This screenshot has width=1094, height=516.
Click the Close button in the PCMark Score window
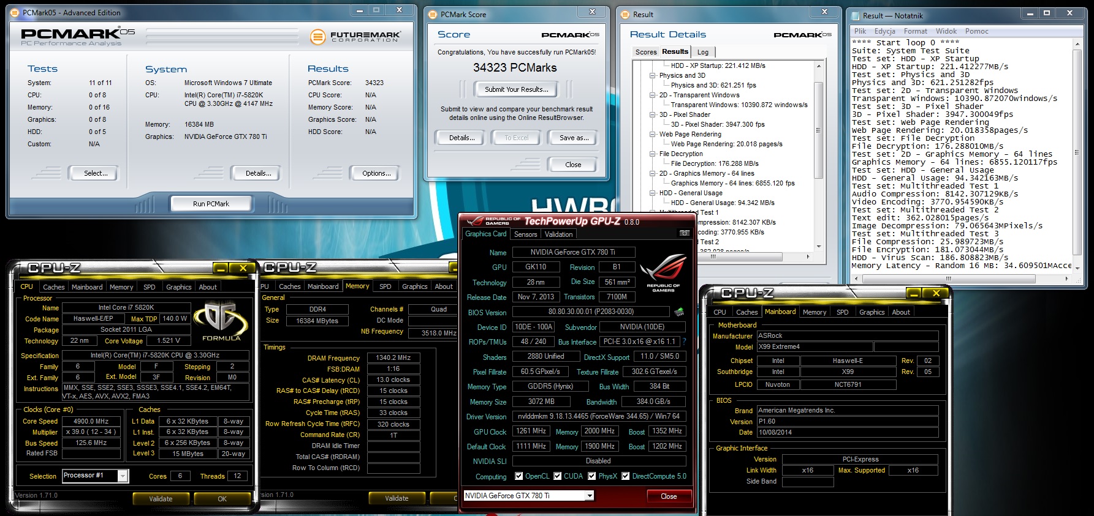coord(573,165)
